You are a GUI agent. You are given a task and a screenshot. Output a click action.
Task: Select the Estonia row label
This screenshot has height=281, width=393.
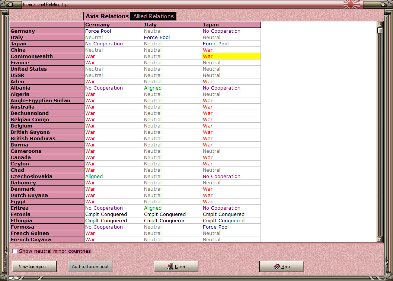[47, 214]
